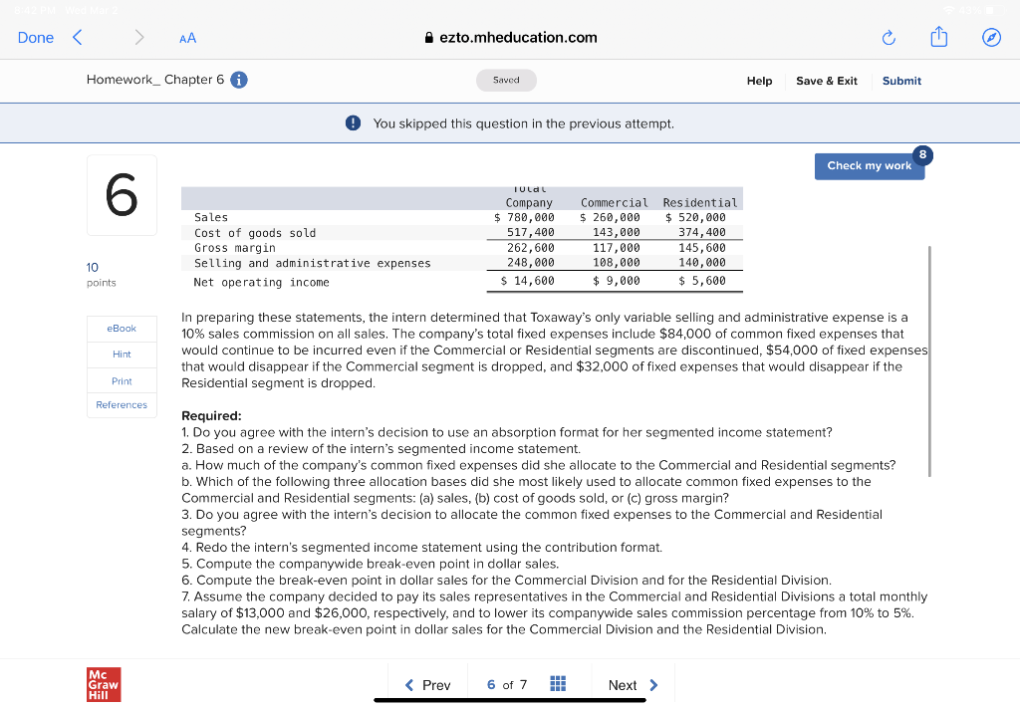Tap the share icon in Safari toolbar
Viewport: 1020px width, 709px height.
coord(938,36)
